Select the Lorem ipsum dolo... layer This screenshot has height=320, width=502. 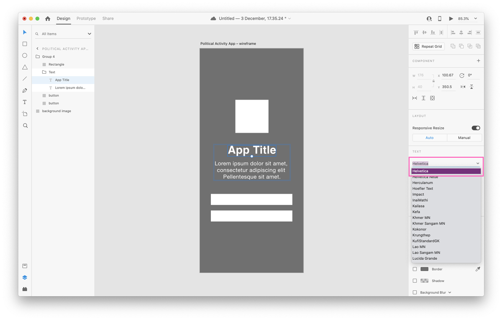tap(63, 88)
